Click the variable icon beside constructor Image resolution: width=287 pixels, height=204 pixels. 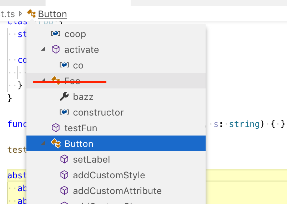64,112
